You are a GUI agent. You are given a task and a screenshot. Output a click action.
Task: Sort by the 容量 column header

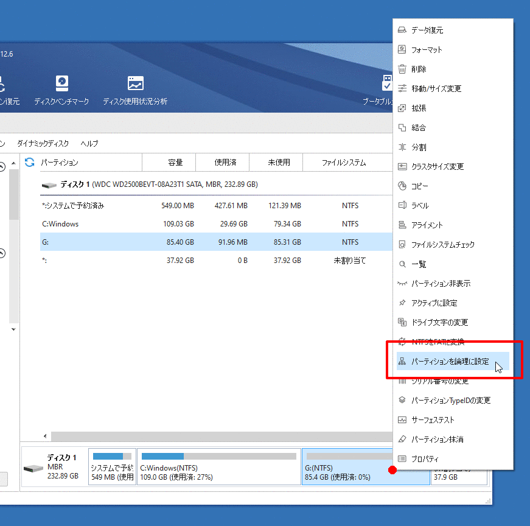click(x=175, y=163)
